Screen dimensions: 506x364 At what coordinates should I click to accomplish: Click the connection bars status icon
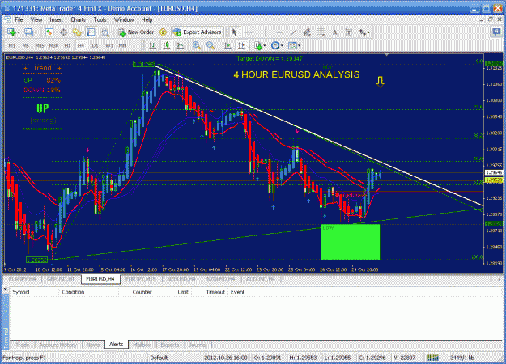coord(432,358)
